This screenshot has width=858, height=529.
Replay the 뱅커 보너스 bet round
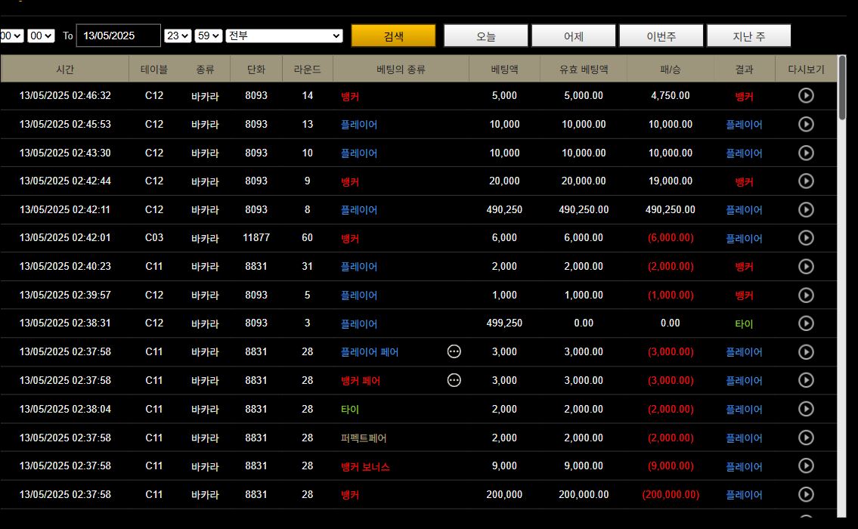pos(806,466)
